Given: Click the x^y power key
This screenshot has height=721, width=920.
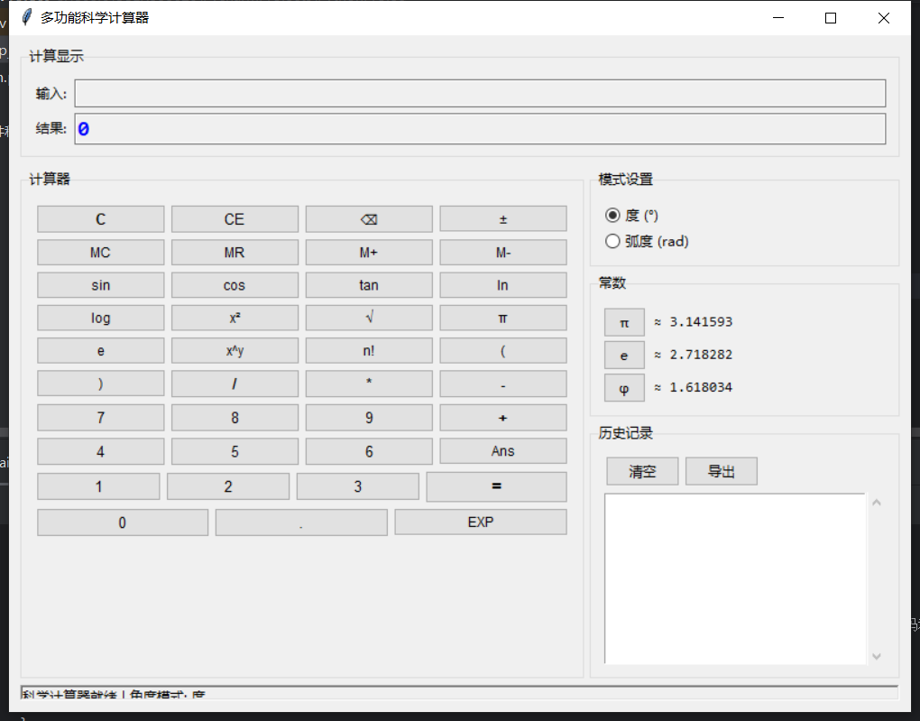Looking at the screenshot, I should (x=235, y=350).
